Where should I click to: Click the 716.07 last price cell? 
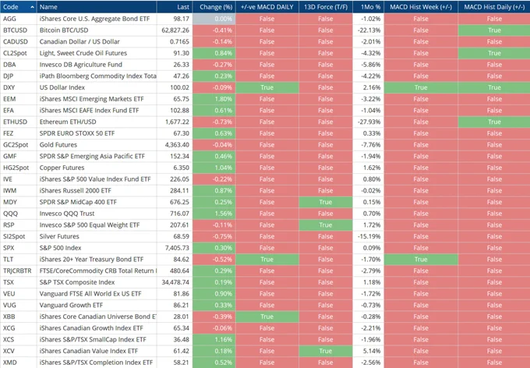[175, 214]
